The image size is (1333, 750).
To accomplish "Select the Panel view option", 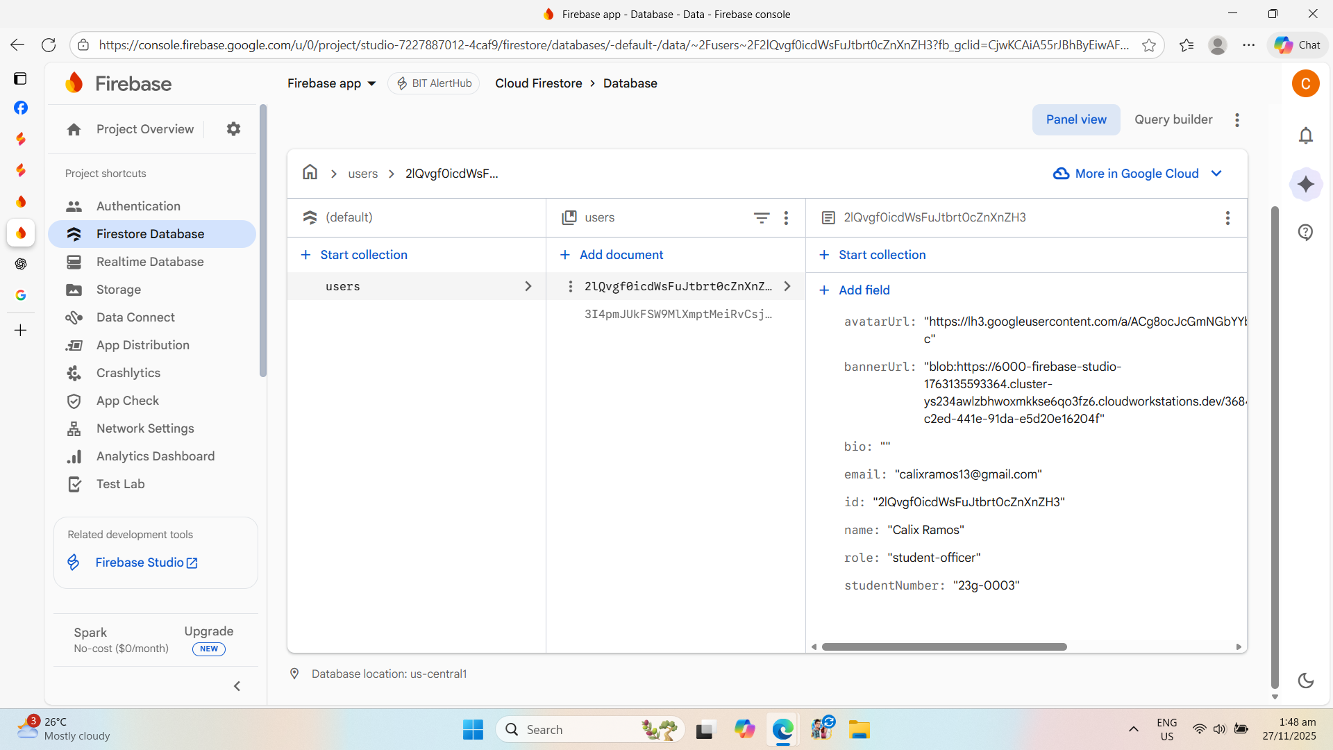I will [1075, 119].
